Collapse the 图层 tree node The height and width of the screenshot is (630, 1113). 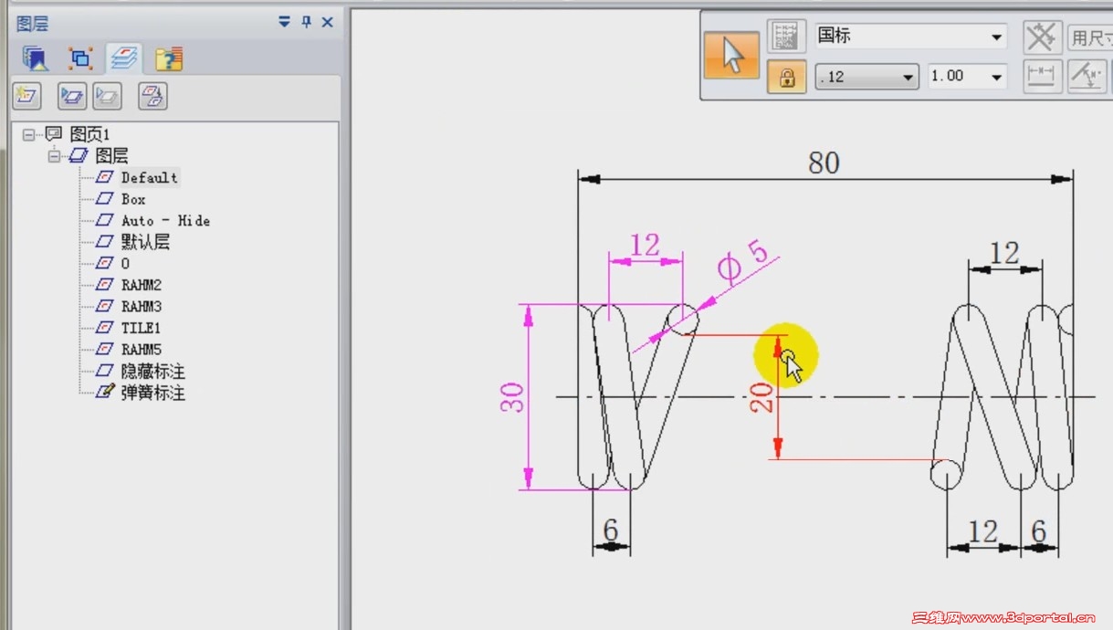54,156
